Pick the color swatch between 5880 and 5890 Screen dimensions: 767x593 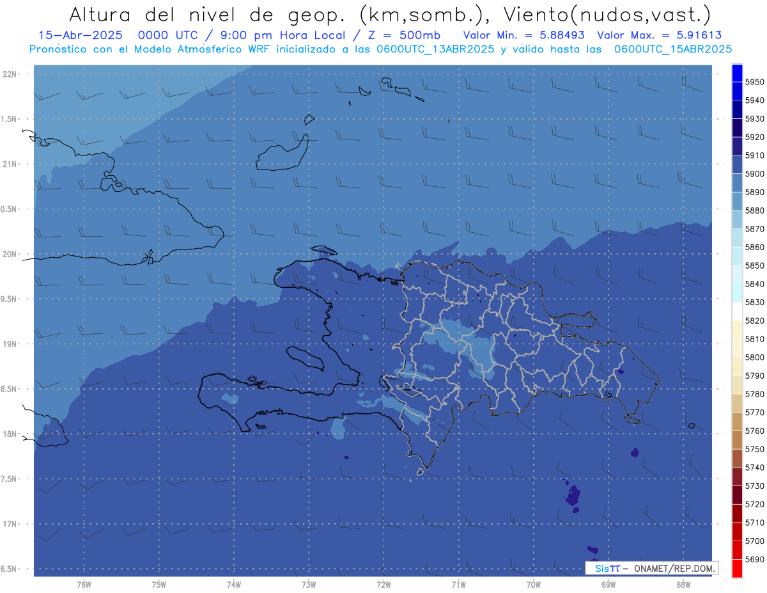pos(737,202)
